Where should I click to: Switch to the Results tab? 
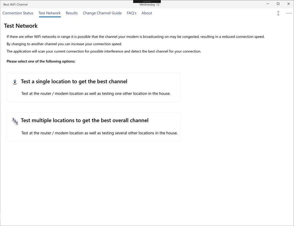pyautogui.click(x=72, y=13)
